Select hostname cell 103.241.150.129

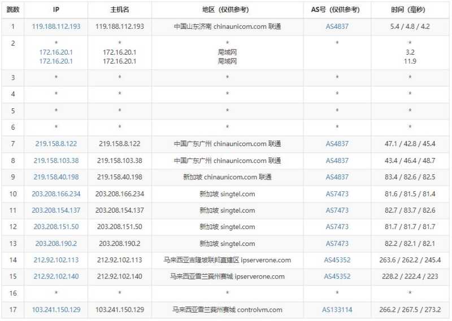pyautogui.click(x=120, y=310)
